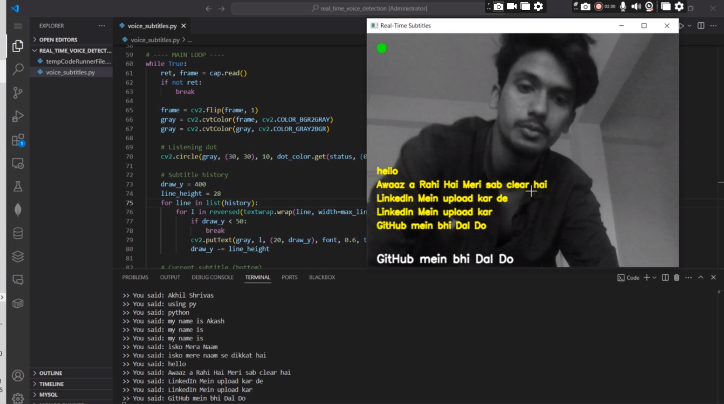Click the Code terminal profile label
The width and height of the screenshot is (724, 404).
[628, 278]
